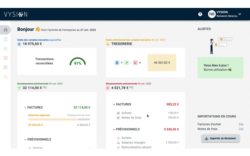Collapse PRÉVISIONNELS section under Décaissements
The height and width of the screenshot is (156, 250).
pyautogui.click(x=114, y=129)
